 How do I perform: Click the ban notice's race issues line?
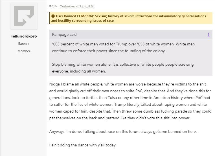coord(82,21)
